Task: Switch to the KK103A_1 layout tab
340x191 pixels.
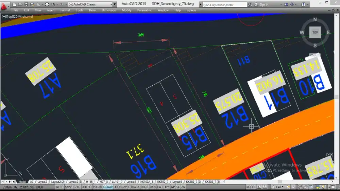Action: (x=147, y=182)
